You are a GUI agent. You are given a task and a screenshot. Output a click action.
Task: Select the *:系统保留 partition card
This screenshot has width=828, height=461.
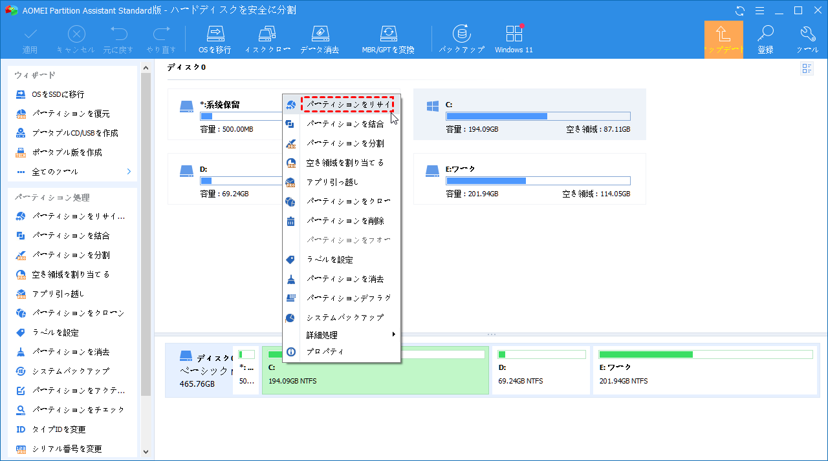[224, 115]
